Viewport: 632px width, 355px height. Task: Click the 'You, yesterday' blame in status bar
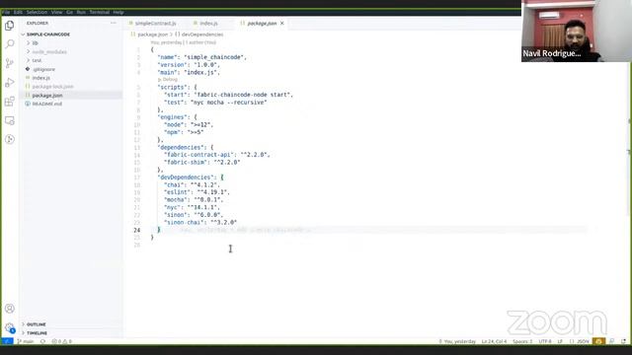457,341
